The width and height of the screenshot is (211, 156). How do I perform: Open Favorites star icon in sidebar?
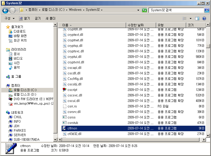tap(8, 27)
